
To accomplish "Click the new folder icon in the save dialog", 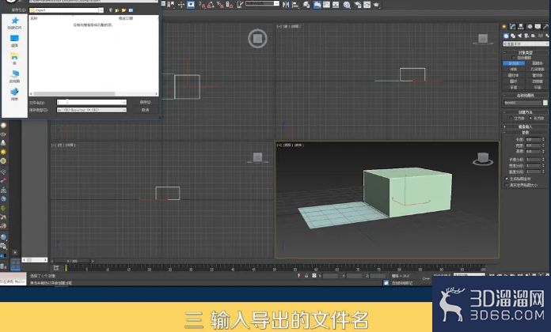I will [x=123, y=10].
